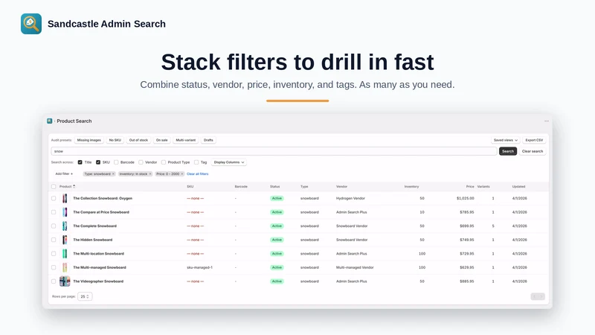The width and height of the screenshot is (595, 335).
Task: Go to the previous results page arrow
Action: coord(534,296)
